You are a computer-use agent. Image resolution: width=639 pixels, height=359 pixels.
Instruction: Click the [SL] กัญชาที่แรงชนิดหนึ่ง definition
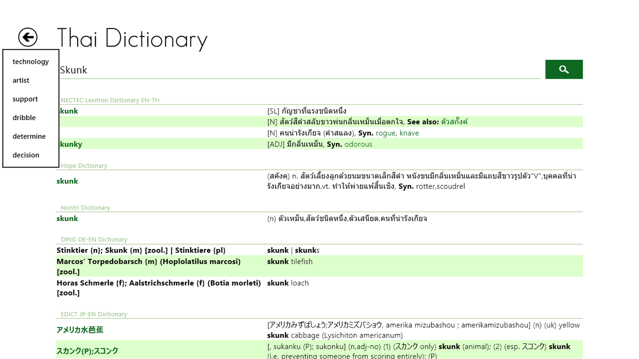(307, 111)
